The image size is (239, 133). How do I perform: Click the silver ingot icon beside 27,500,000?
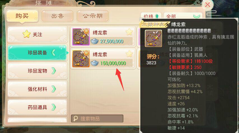click(94, 41)
